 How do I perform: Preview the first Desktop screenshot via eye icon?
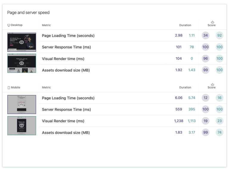pos(21,42)
